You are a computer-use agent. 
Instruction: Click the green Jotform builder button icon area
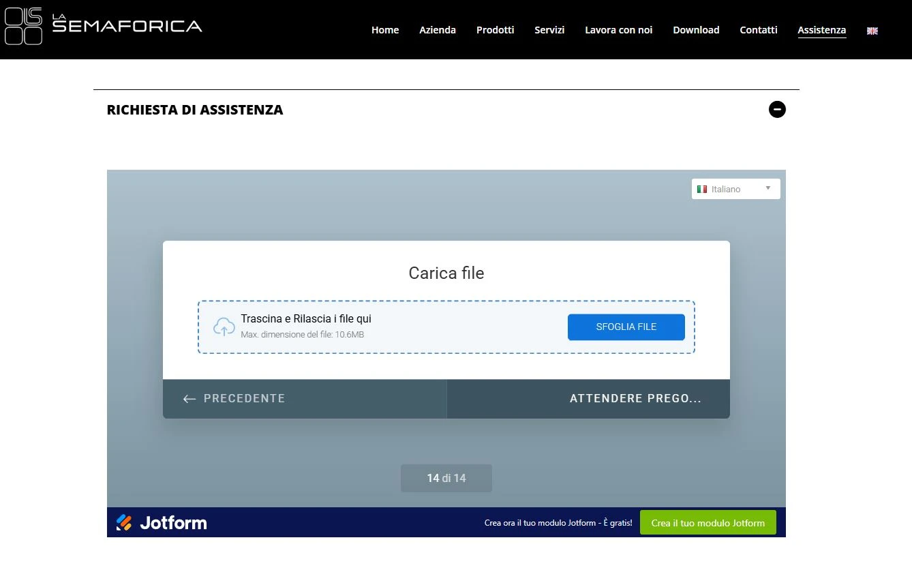pyautogui.click(x=708, y=522)
